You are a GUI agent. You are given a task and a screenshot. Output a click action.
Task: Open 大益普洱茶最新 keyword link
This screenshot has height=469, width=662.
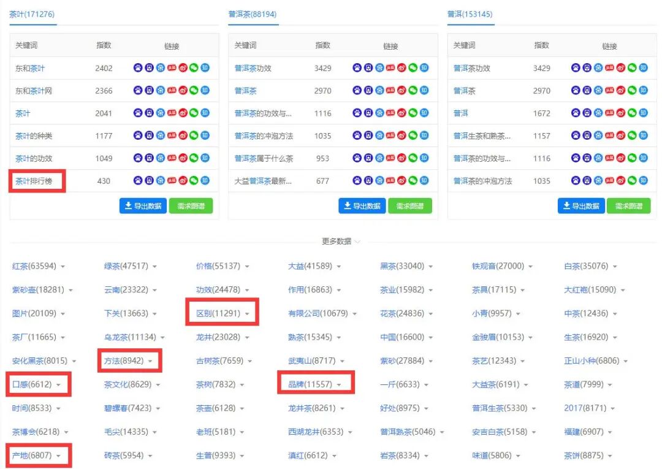point(263,181)
